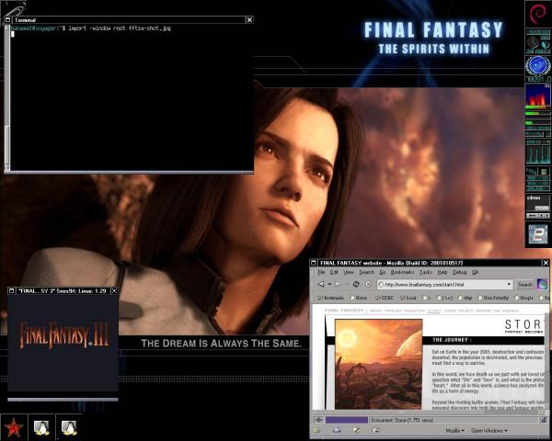Click the red star icon in bottom-left

[x=14, y=427]
